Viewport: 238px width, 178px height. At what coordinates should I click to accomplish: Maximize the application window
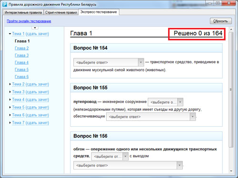coord(218,3)
